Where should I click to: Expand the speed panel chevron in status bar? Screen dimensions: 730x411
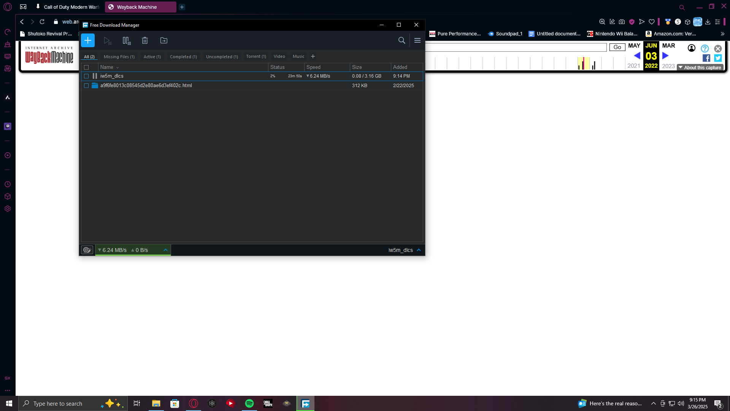pyautogui.click(x=165, y=250)
